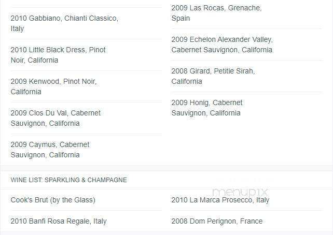This screenshot has width=333, height=235.
Task: Click the 2008 Girard Petitie Sirah item
Action: 213,76
